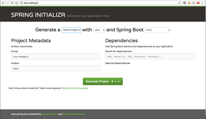View site information icon in address bar

(x=22, y=3)
